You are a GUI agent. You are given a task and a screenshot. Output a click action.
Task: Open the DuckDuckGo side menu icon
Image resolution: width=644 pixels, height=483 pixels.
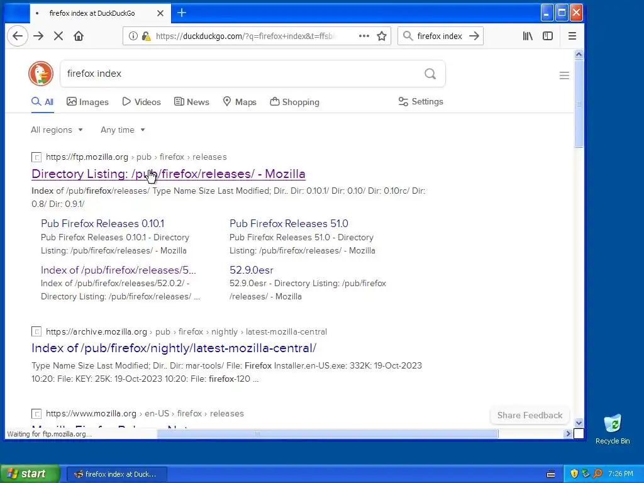[x=564, y=75]
